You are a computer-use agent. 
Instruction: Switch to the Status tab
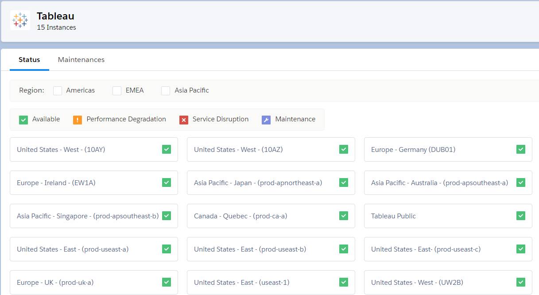pos(29,60)
